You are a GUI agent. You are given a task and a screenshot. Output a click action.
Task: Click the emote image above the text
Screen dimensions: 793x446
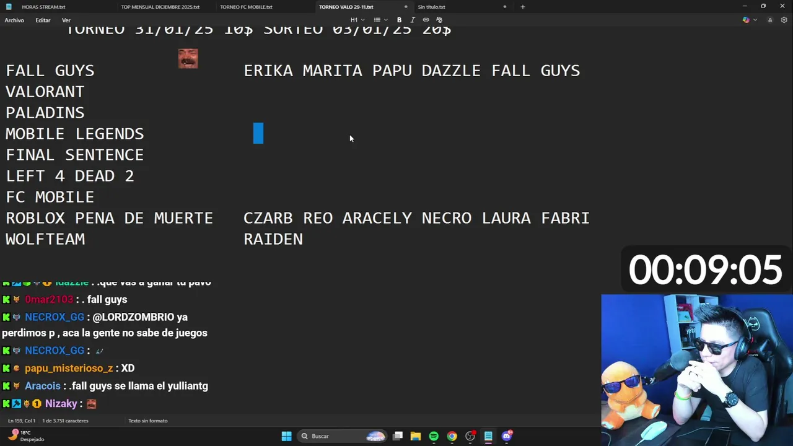188,58
